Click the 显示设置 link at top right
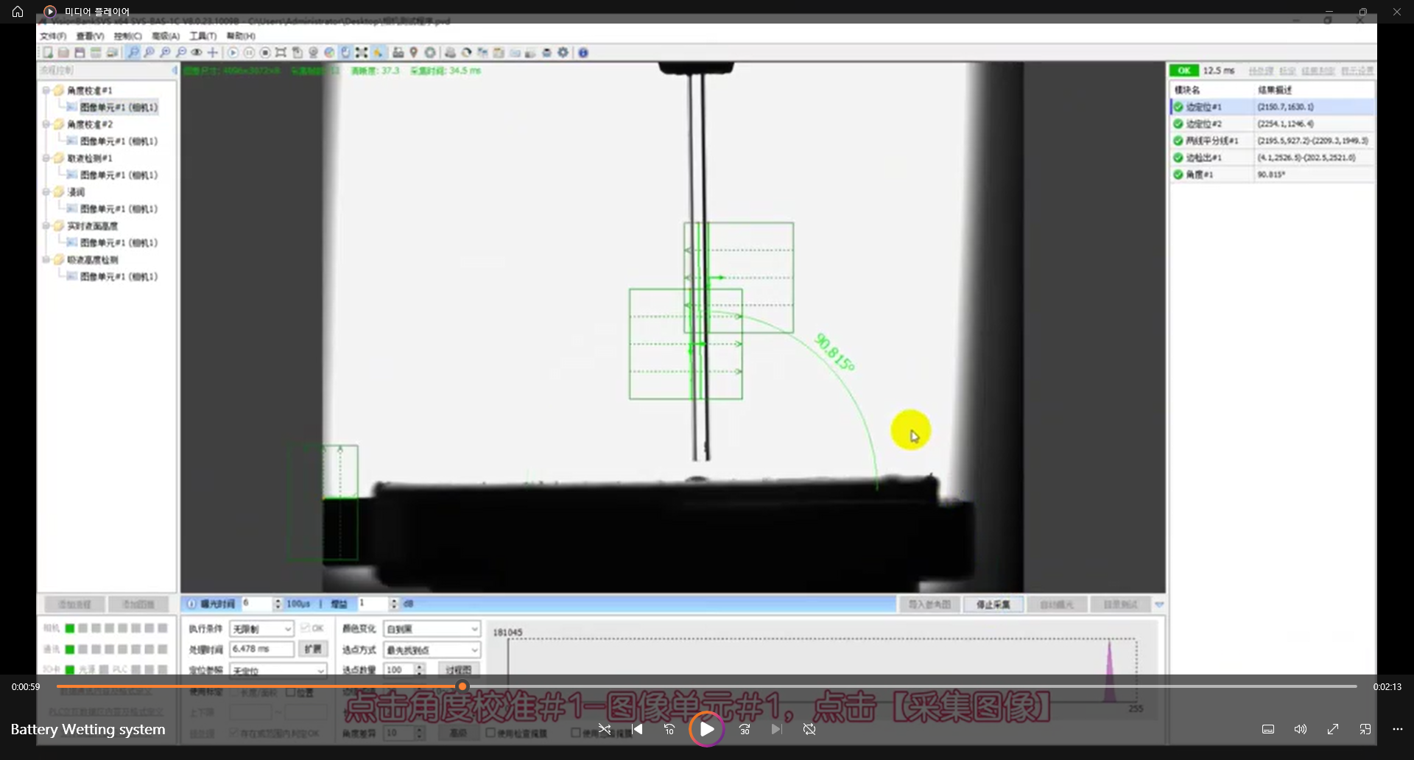 point(1357,71)
